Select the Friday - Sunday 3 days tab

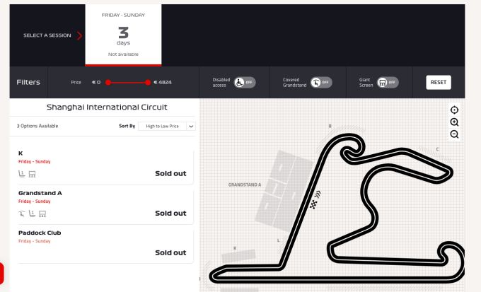point(123,35)
